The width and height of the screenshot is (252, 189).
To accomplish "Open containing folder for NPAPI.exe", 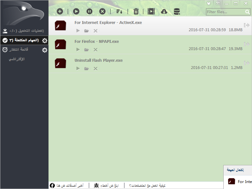I will pos(86,50).
